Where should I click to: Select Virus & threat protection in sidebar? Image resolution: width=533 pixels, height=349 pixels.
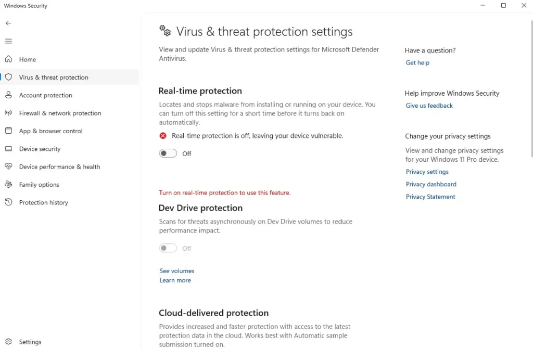coord(52,77)
